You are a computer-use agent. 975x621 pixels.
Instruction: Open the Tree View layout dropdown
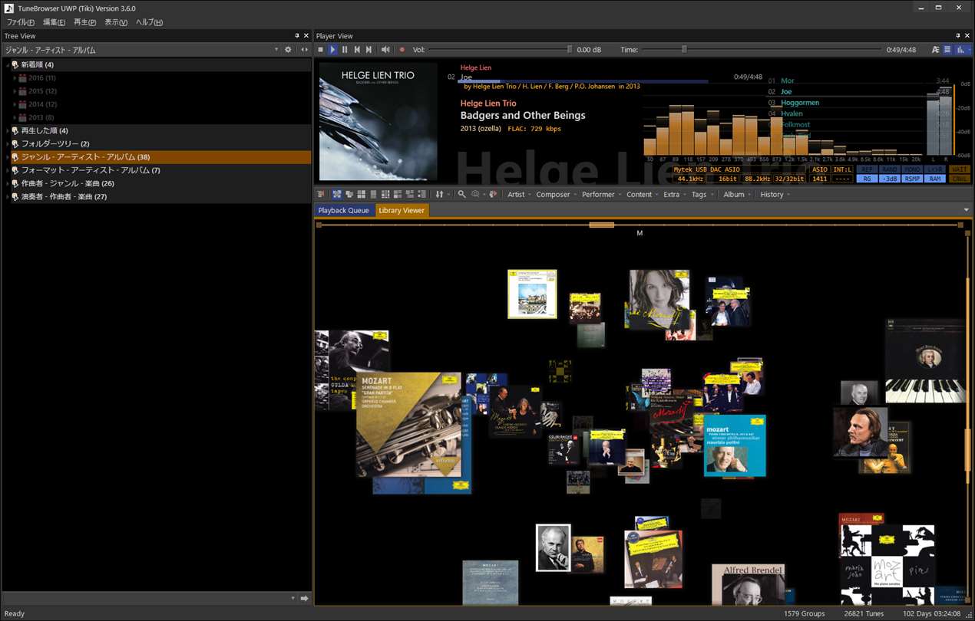276,50
